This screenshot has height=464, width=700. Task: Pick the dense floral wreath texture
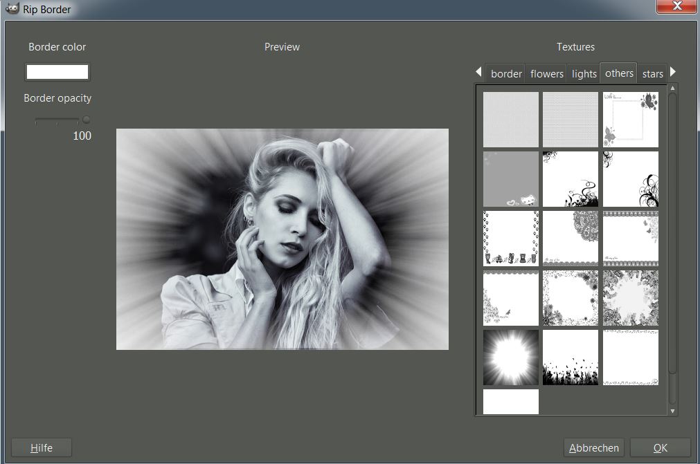click(630, 298)
